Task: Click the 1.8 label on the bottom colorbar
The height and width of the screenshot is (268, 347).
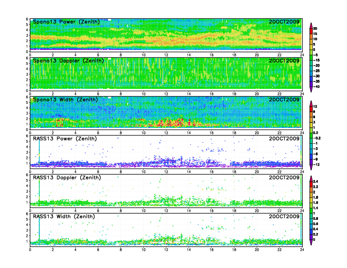Action: 315,197
